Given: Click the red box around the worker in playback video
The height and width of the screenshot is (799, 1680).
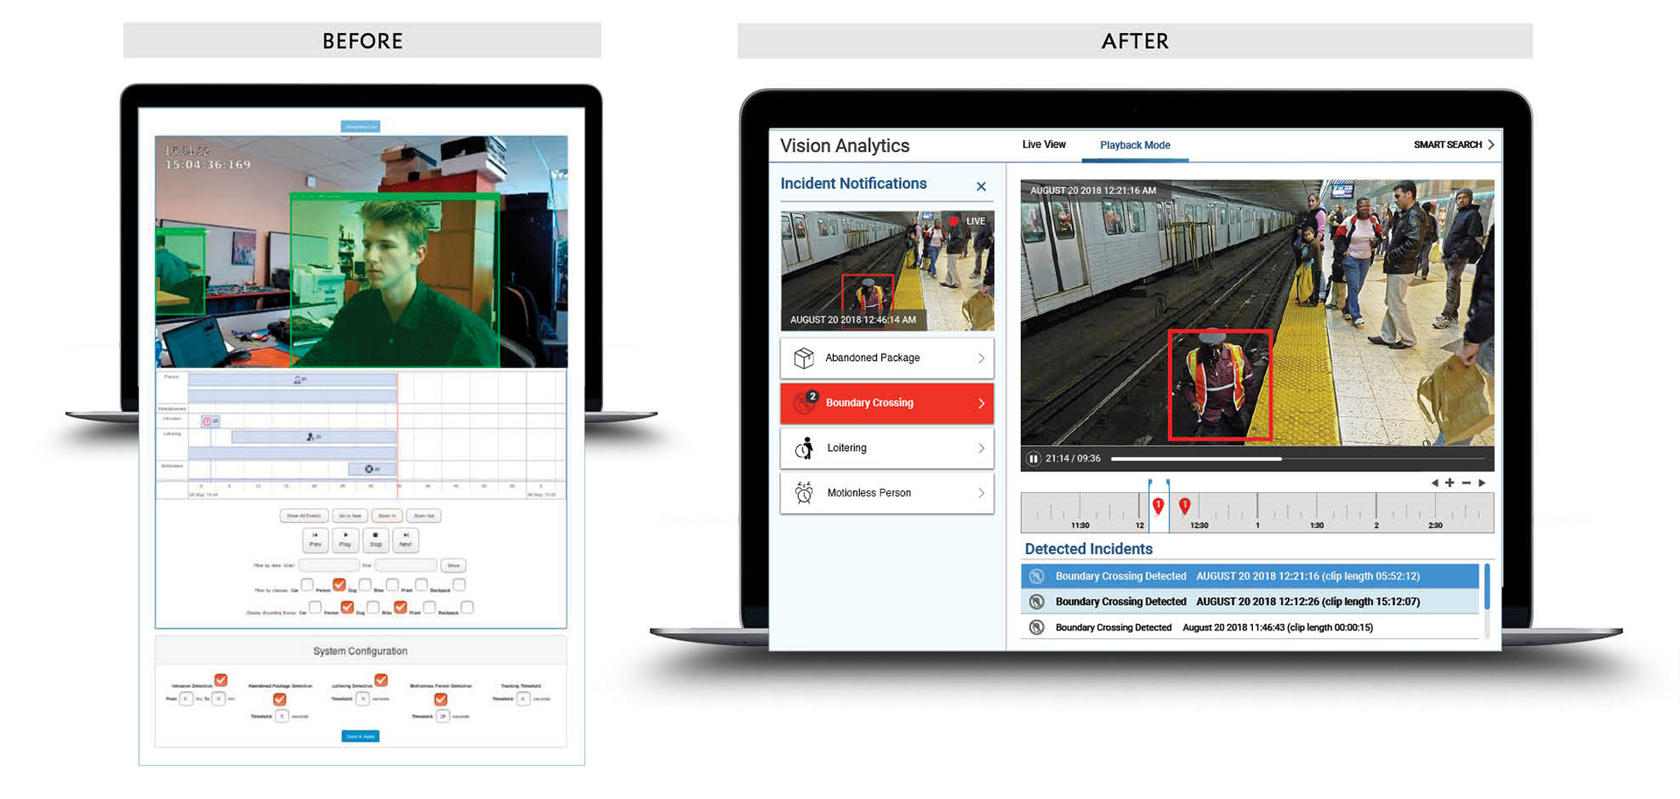Looking at the screenshot, I should pyautogui.click(x=1220, y=385).
